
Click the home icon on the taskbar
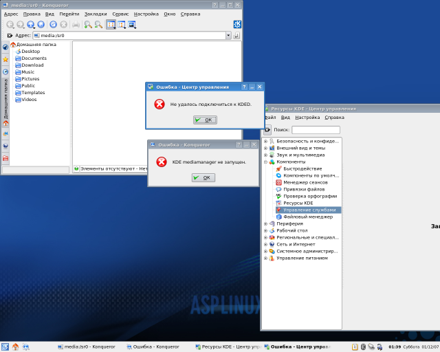click(15, 346)
